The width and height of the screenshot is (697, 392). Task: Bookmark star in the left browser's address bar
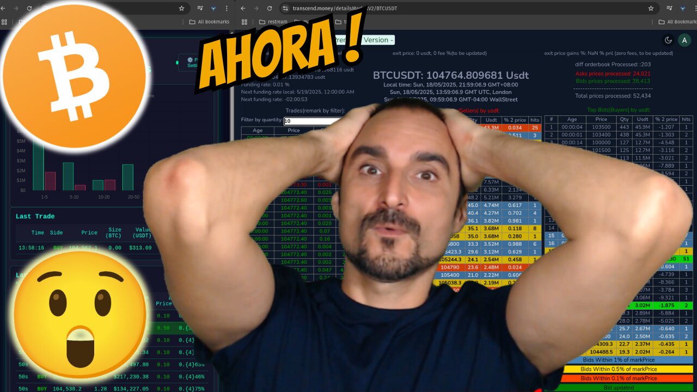pos(181,9)
